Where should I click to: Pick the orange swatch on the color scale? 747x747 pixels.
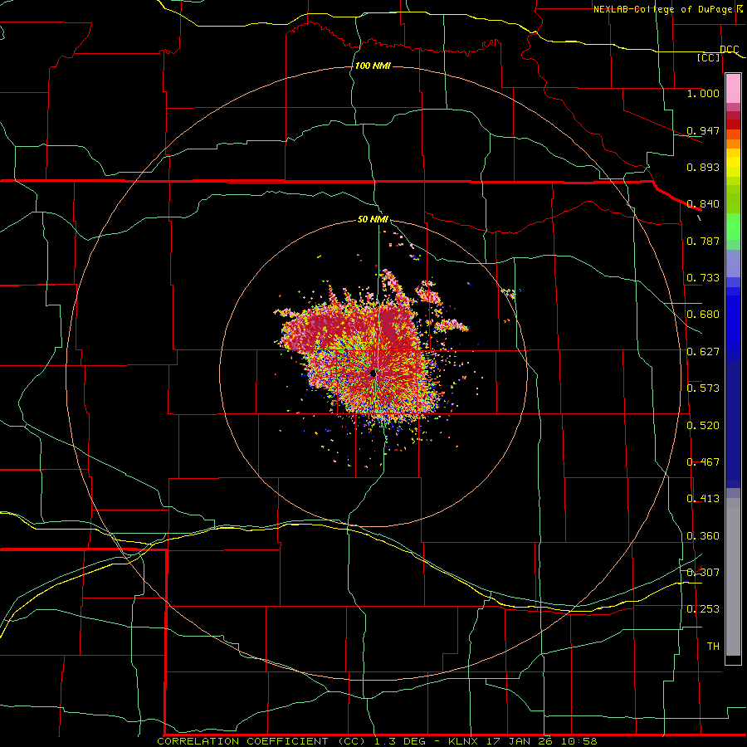pyautogui.click(x=733, y=144)
